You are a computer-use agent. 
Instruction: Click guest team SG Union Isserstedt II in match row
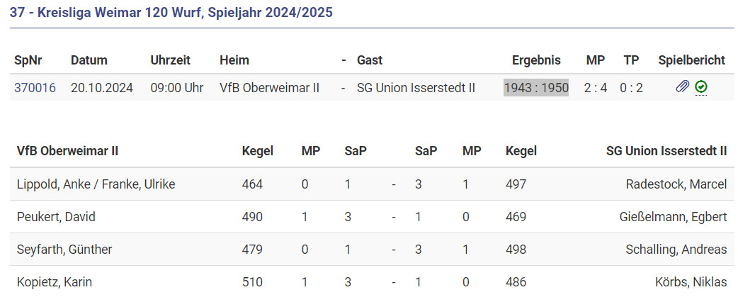pyautogui.click(x=416, y=88)
